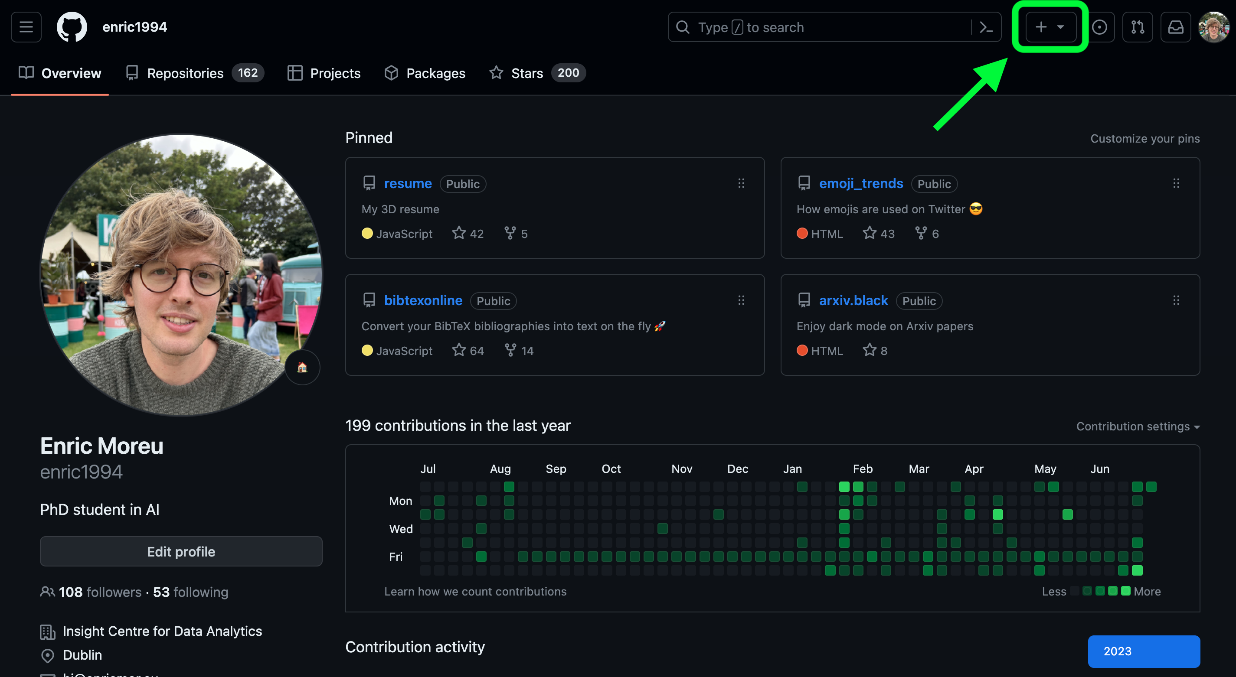Image resolution: width=1236 pixels, height=677 pixels.
Task: Open the hamburger navigation menu
Action: [x=26, y=27]
